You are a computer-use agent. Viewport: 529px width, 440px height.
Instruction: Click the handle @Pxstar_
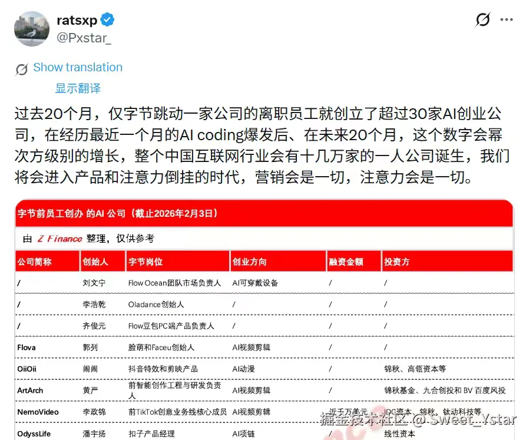(84, 37)
